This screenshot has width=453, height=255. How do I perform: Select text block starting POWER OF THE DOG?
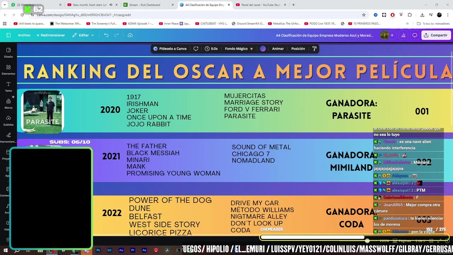[x=170, y=216]
